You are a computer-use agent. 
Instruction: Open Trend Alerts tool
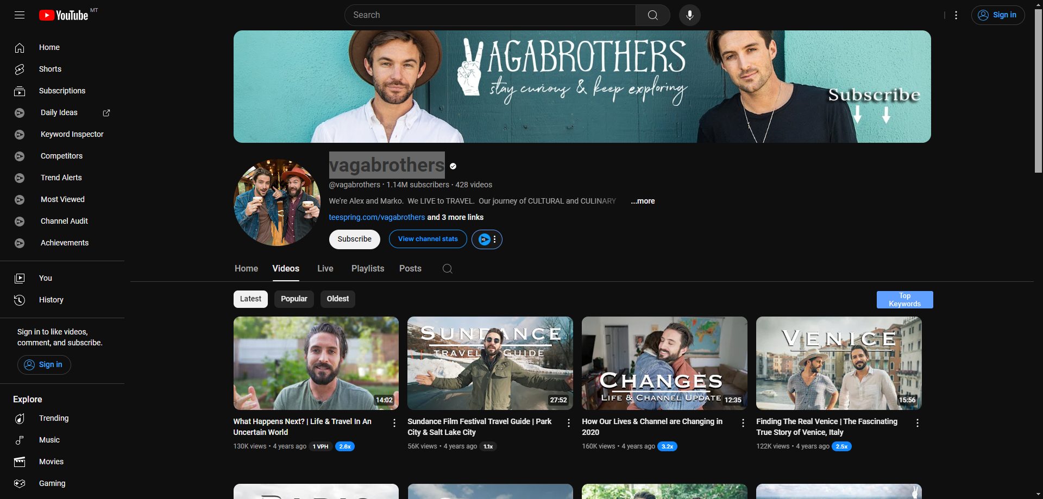pyautogui.click(x=62, y=178)
